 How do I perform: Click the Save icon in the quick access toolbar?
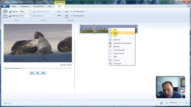tap(7, 2)
